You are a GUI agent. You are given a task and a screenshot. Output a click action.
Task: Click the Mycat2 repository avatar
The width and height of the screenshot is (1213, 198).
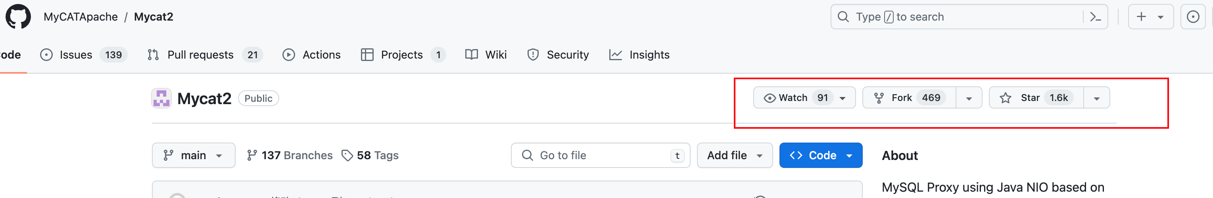tap(161, 98)
